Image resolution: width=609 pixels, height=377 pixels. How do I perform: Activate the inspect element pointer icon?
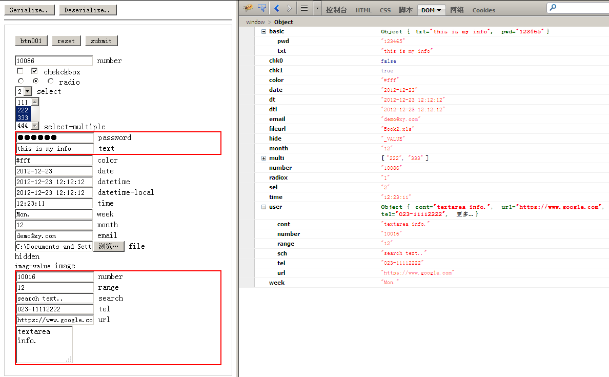tap(262, 8)
